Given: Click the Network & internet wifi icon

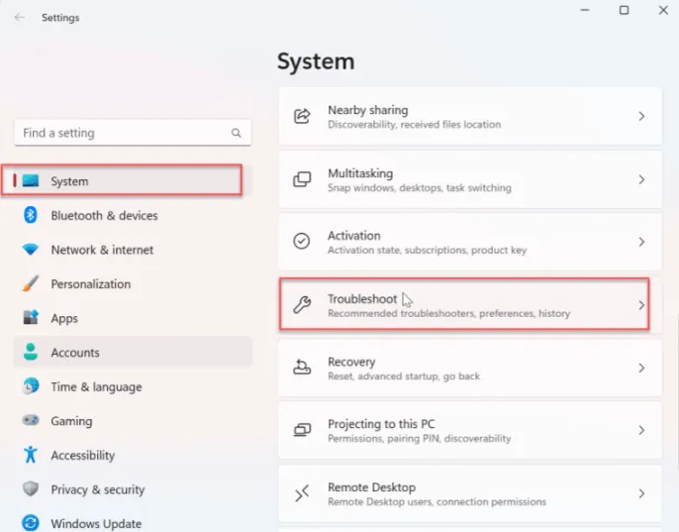Looking at the screenshot, I should click(31, 250).
